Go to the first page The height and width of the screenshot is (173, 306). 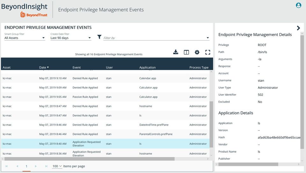coord(7,166)
